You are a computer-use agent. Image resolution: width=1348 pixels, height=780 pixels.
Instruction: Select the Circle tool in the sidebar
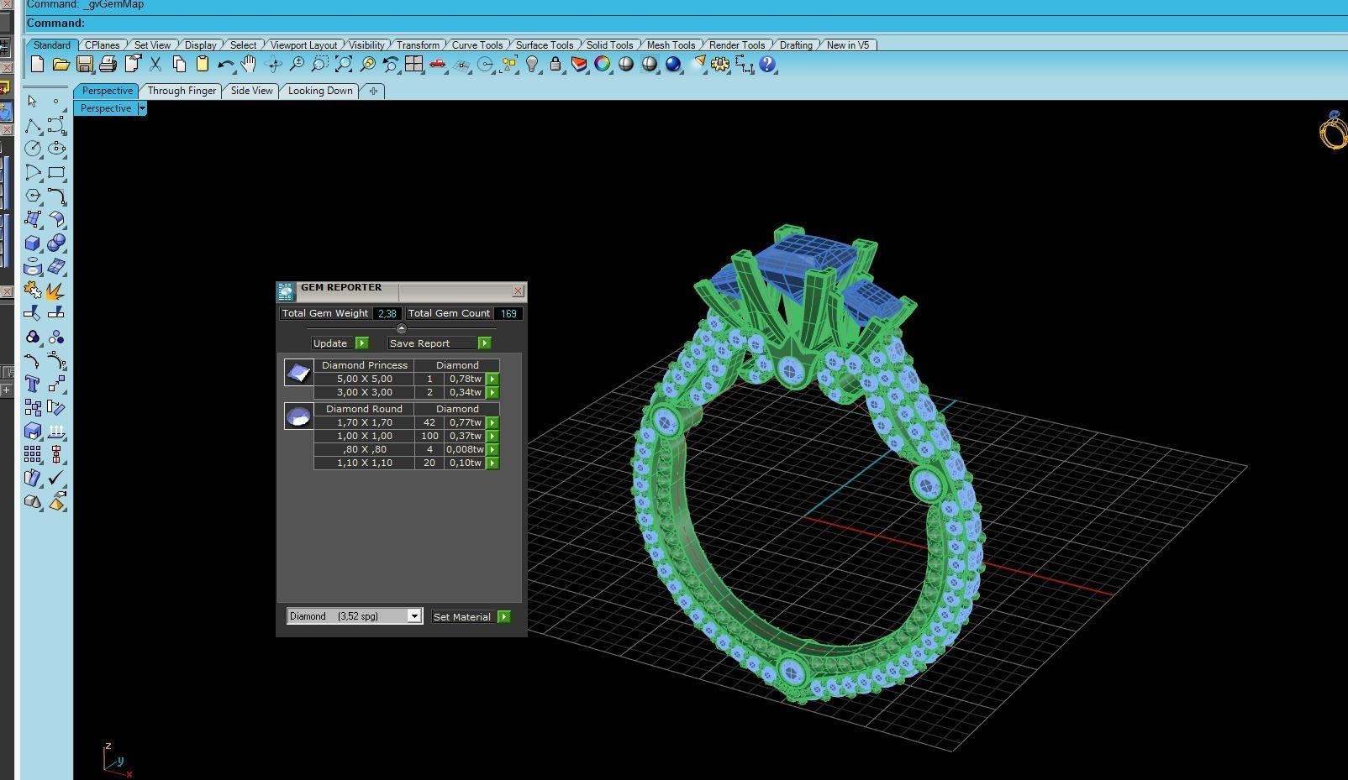click(32, 149)
